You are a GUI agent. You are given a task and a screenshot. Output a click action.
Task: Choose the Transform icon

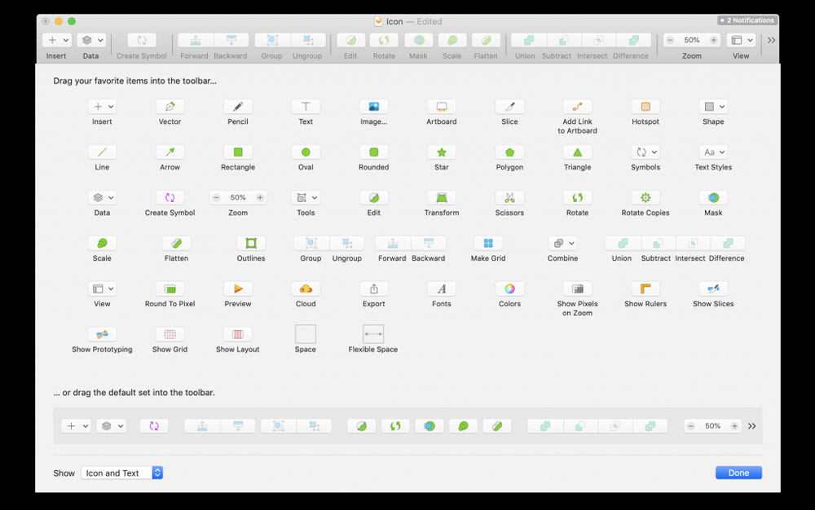click(x=441, y=198)
